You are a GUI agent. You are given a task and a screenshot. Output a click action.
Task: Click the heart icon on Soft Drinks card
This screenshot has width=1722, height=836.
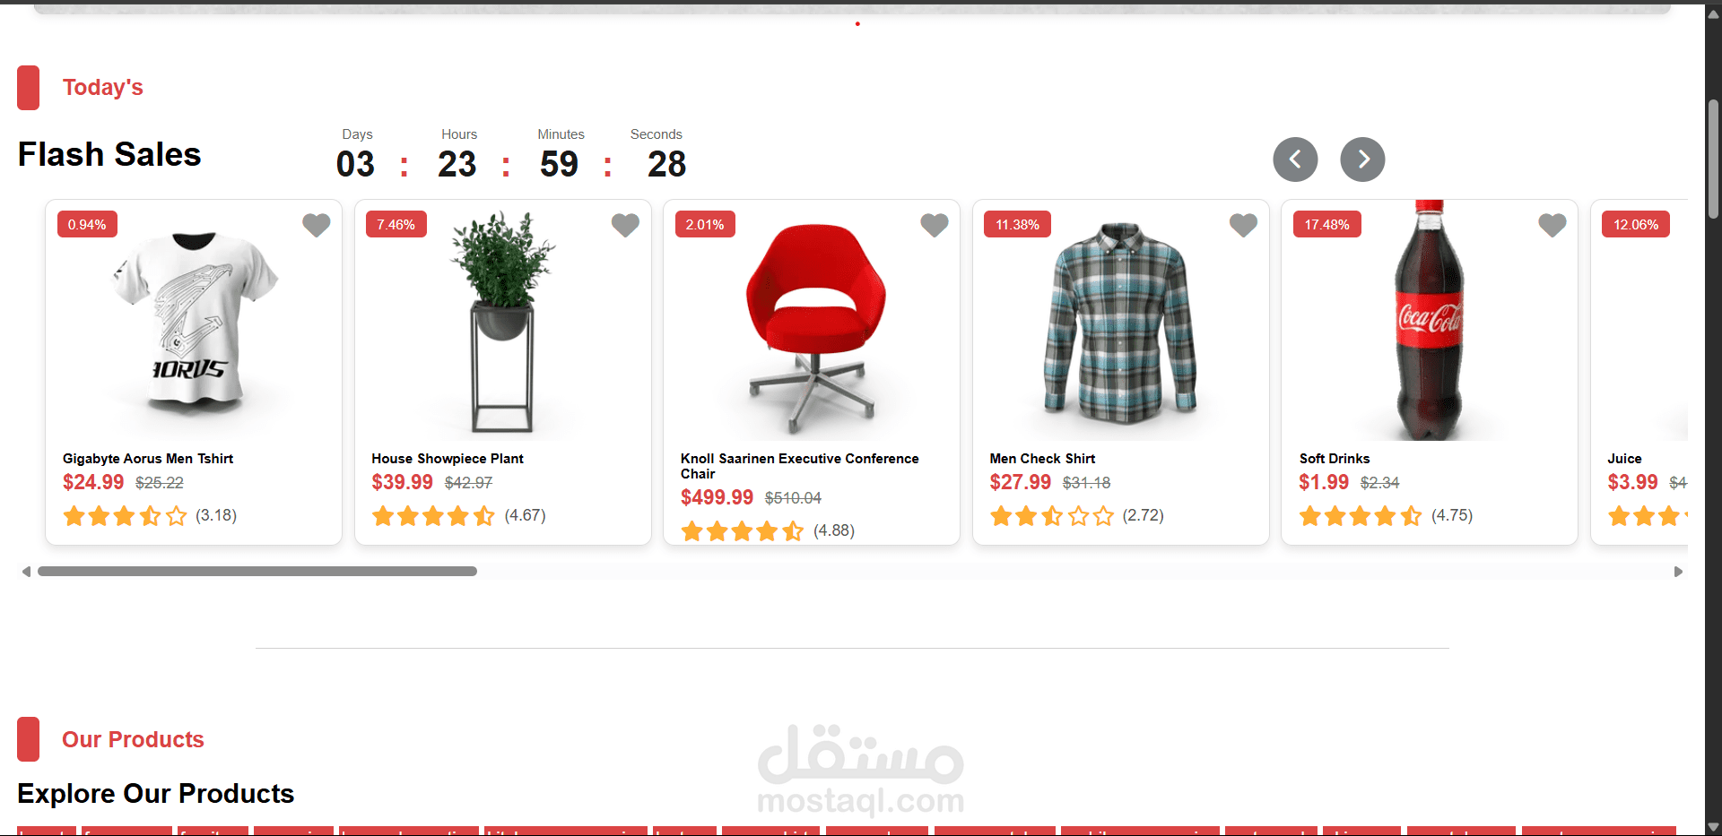(x=1552, y=225)
